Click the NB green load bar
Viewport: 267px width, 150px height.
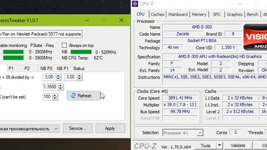(81, 52)
